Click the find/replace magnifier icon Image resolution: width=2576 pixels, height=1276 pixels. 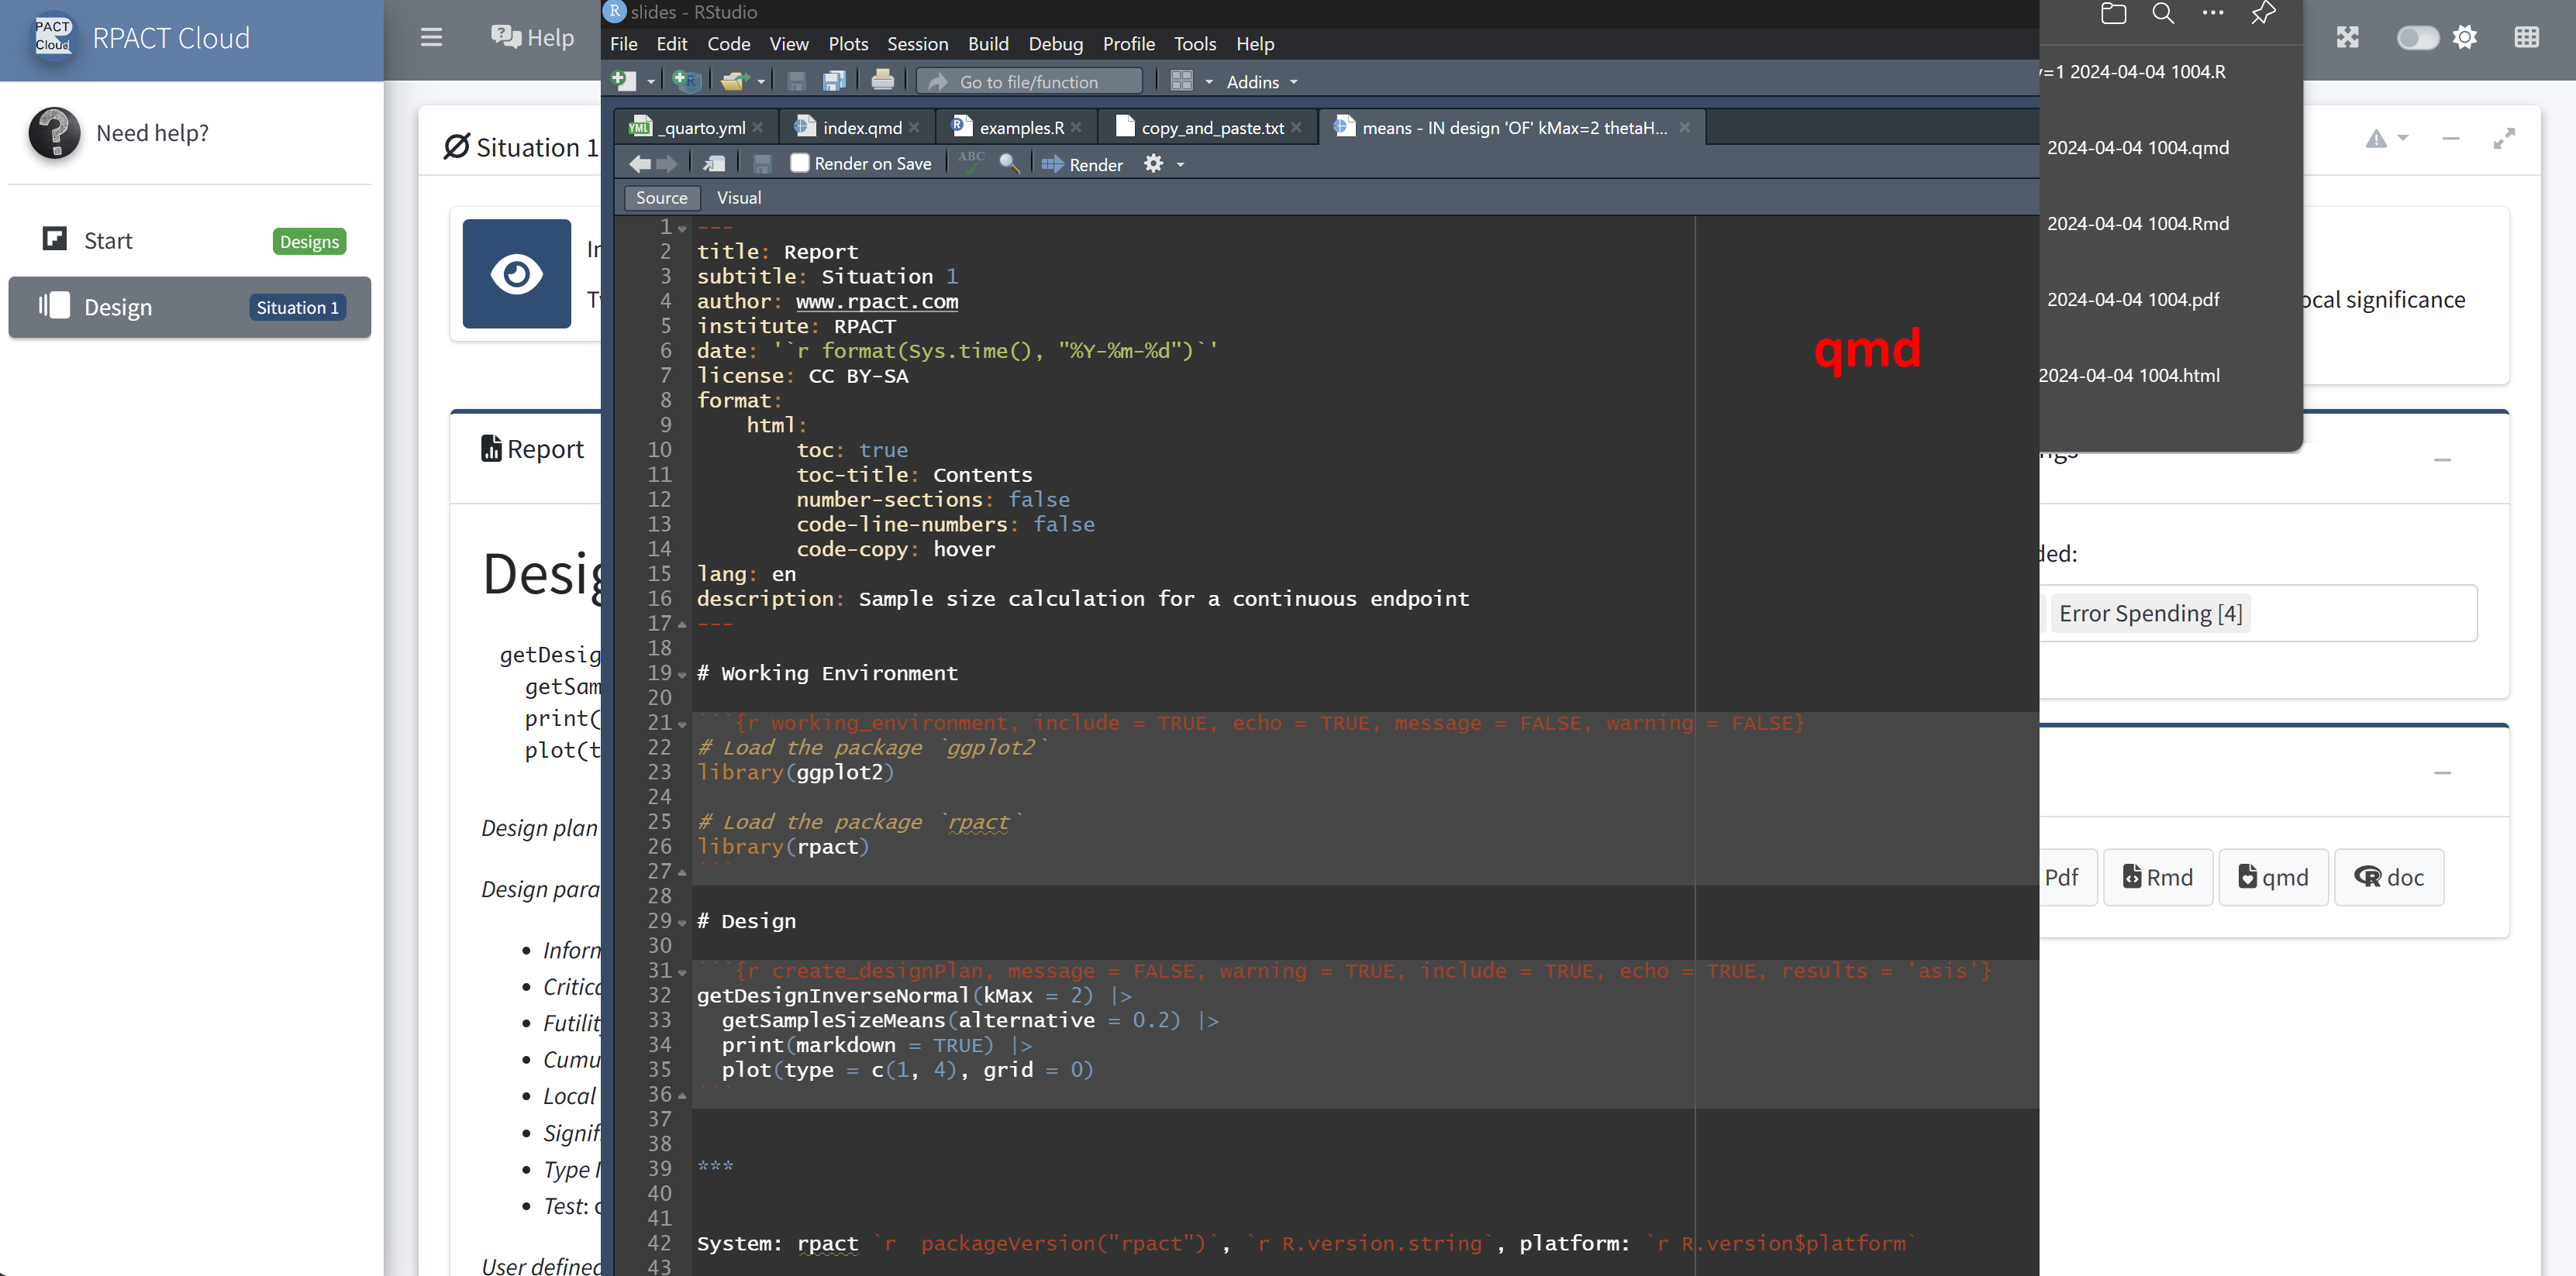point(1009,163)
